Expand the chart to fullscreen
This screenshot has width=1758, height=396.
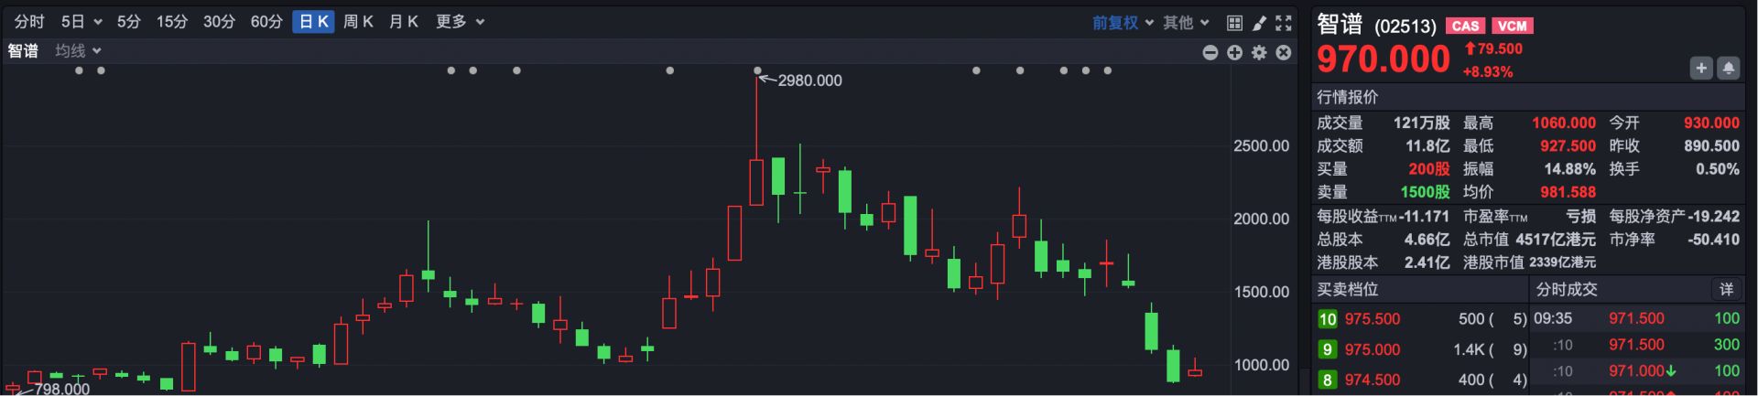pyautogui.click(x=1284, y=22)
